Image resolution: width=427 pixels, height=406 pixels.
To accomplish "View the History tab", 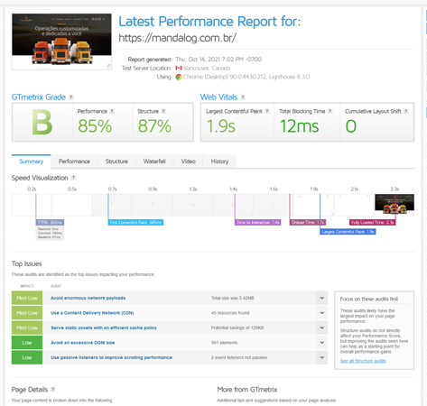I will (219, 161).
